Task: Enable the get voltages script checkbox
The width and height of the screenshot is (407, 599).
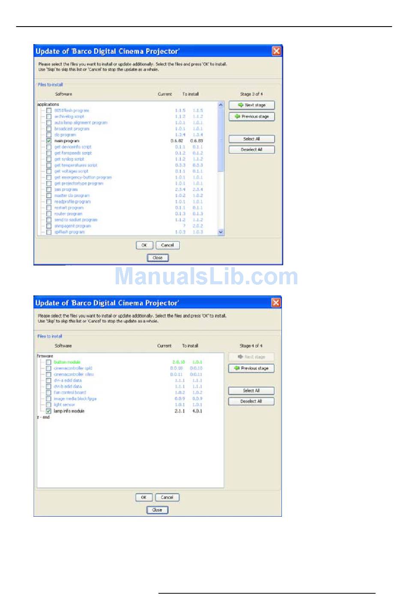Action: tap(49, 171)
